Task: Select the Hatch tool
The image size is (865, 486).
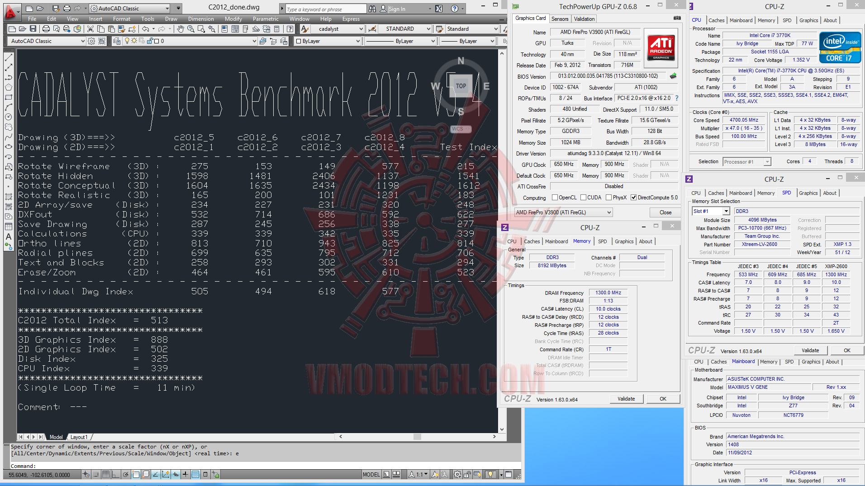Action: click(8, 197)
